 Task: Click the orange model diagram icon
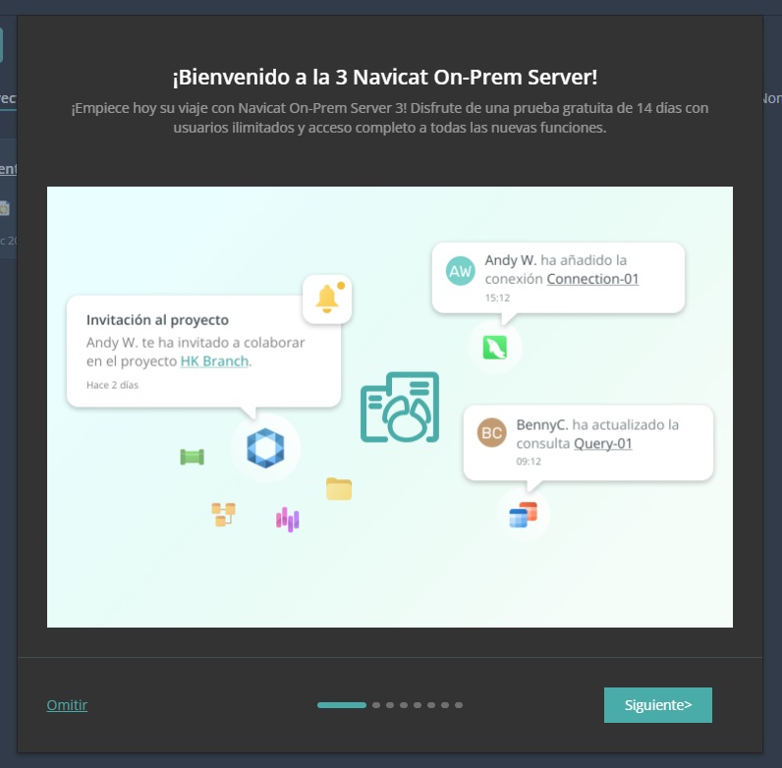[x=223, y=515]
